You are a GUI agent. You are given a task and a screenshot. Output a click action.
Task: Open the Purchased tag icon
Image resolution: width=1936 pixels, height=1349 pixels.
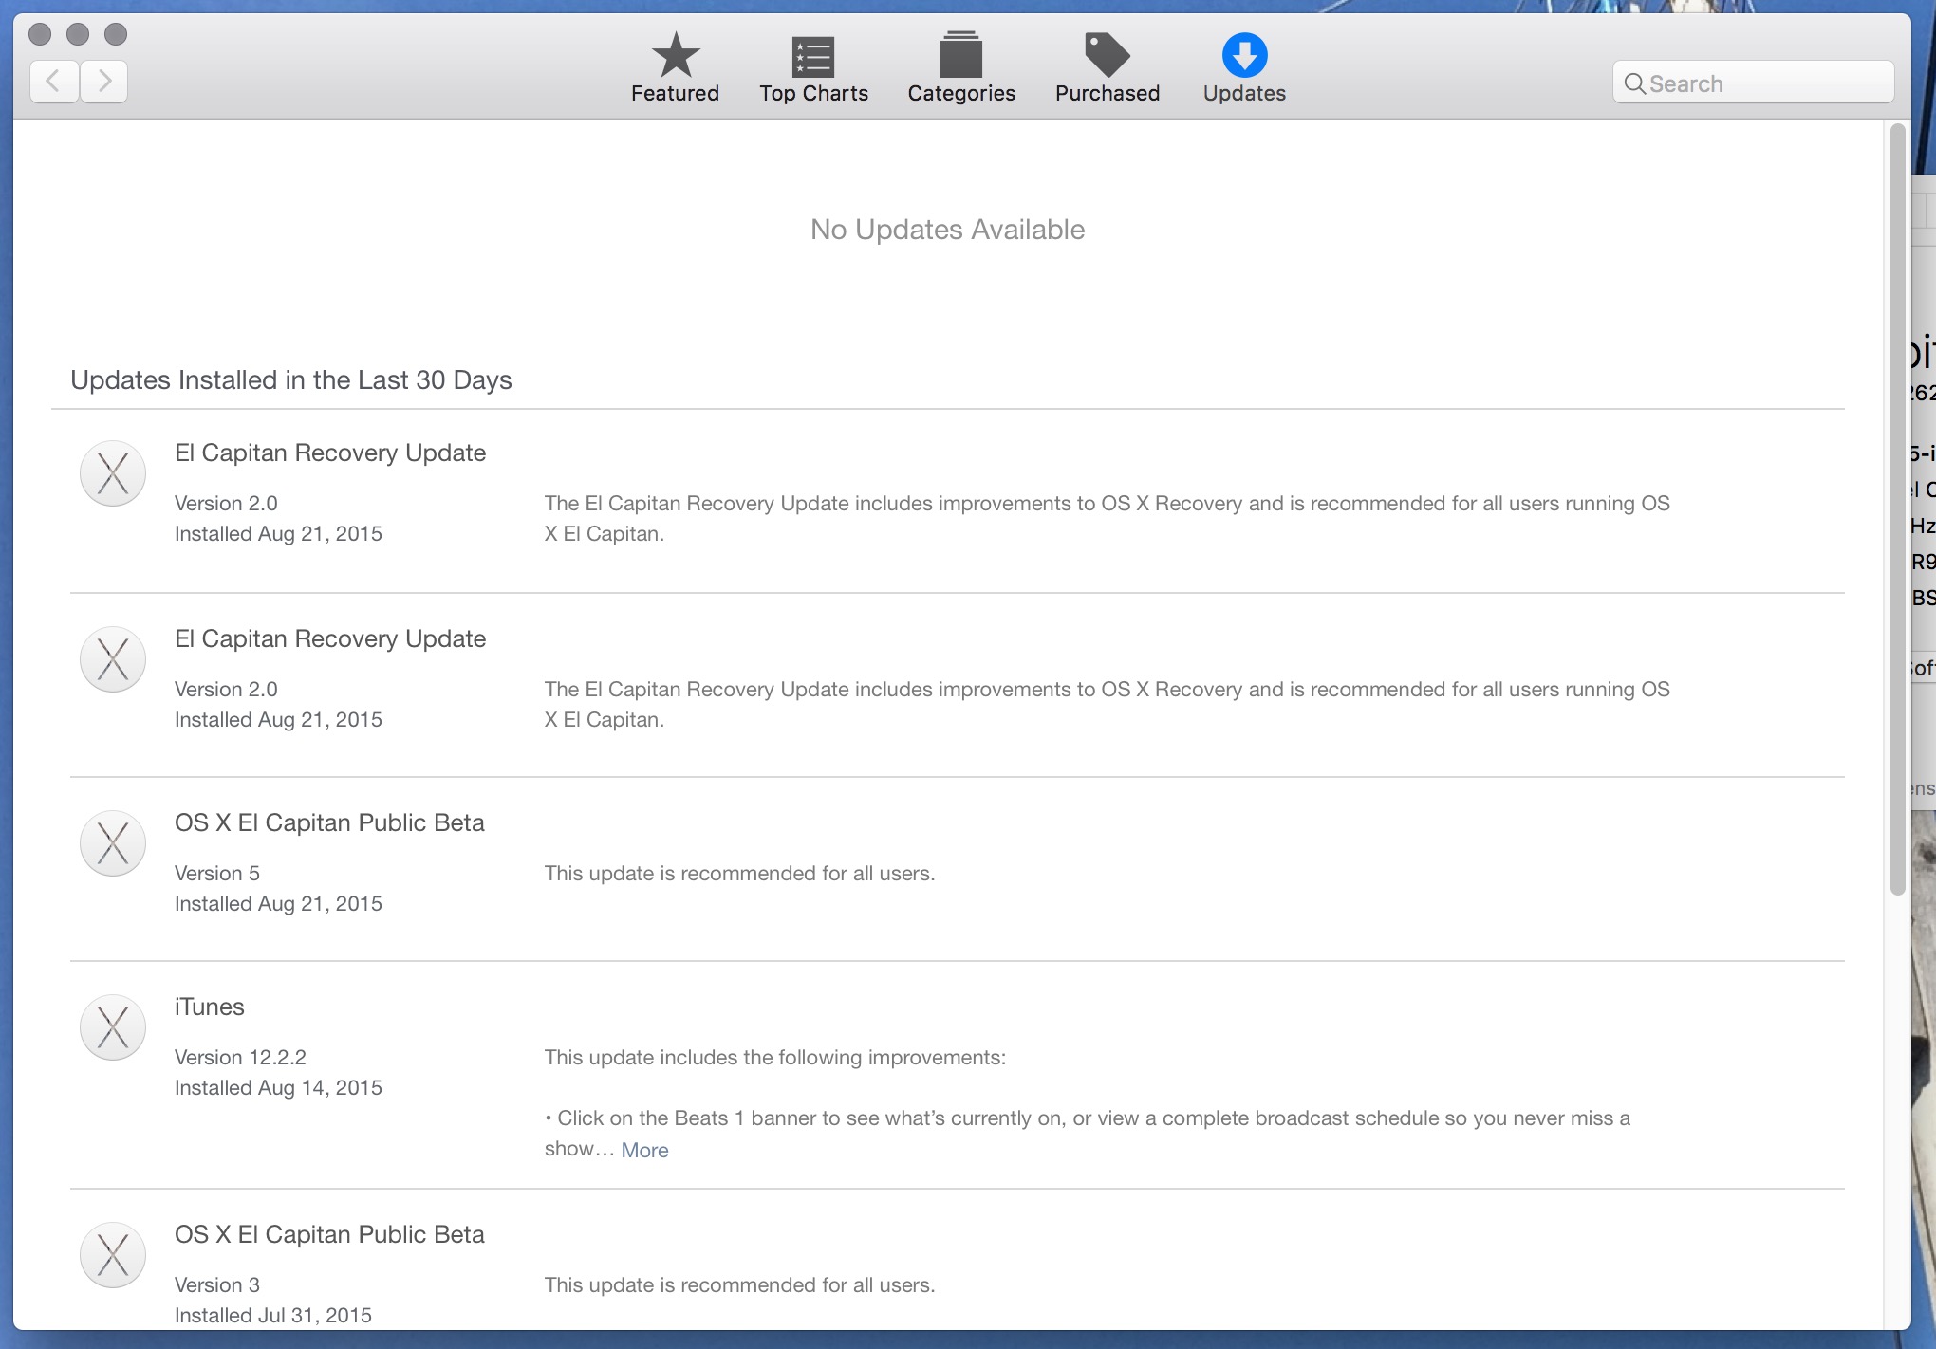tap(1107, 55)
